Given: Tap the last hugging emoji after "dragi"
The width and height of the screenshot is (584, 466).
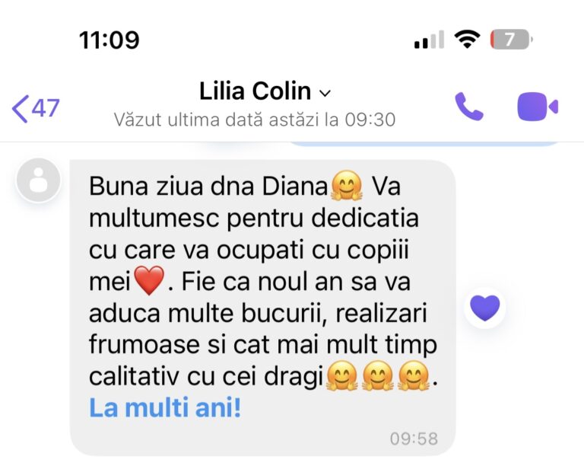Looking at the screenshot, I should click(413, 376).
